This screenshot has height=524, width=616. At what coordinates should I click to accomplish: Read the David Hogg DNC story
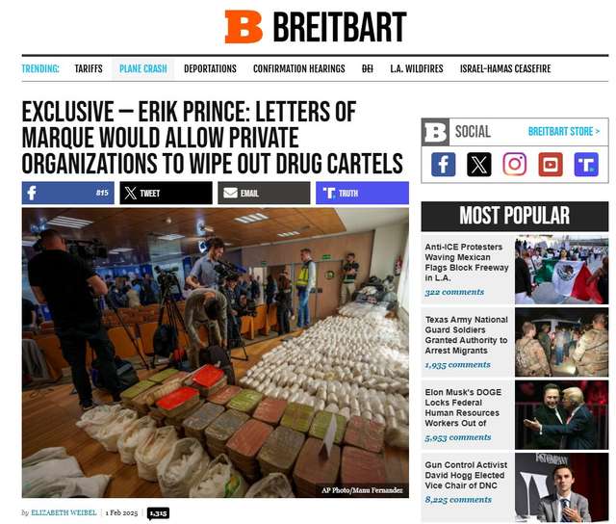pos(466,475)
